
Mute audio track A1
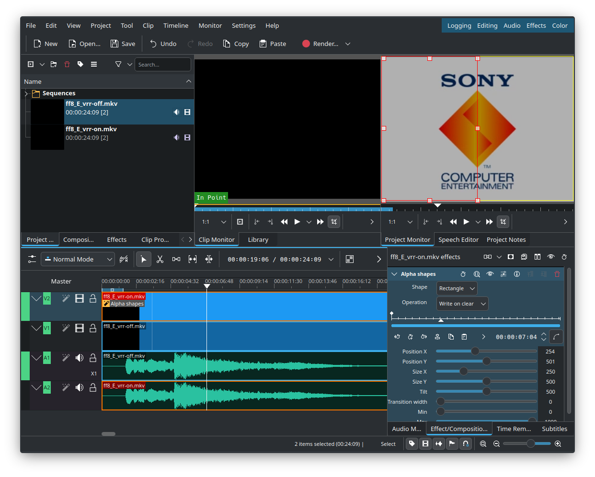[x=80, y=358]
